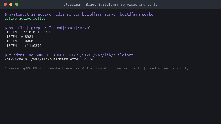Screen dimensions: 221x124
Task: Click the '# server gRPC 8980' comment line
Action: [96, 68]
